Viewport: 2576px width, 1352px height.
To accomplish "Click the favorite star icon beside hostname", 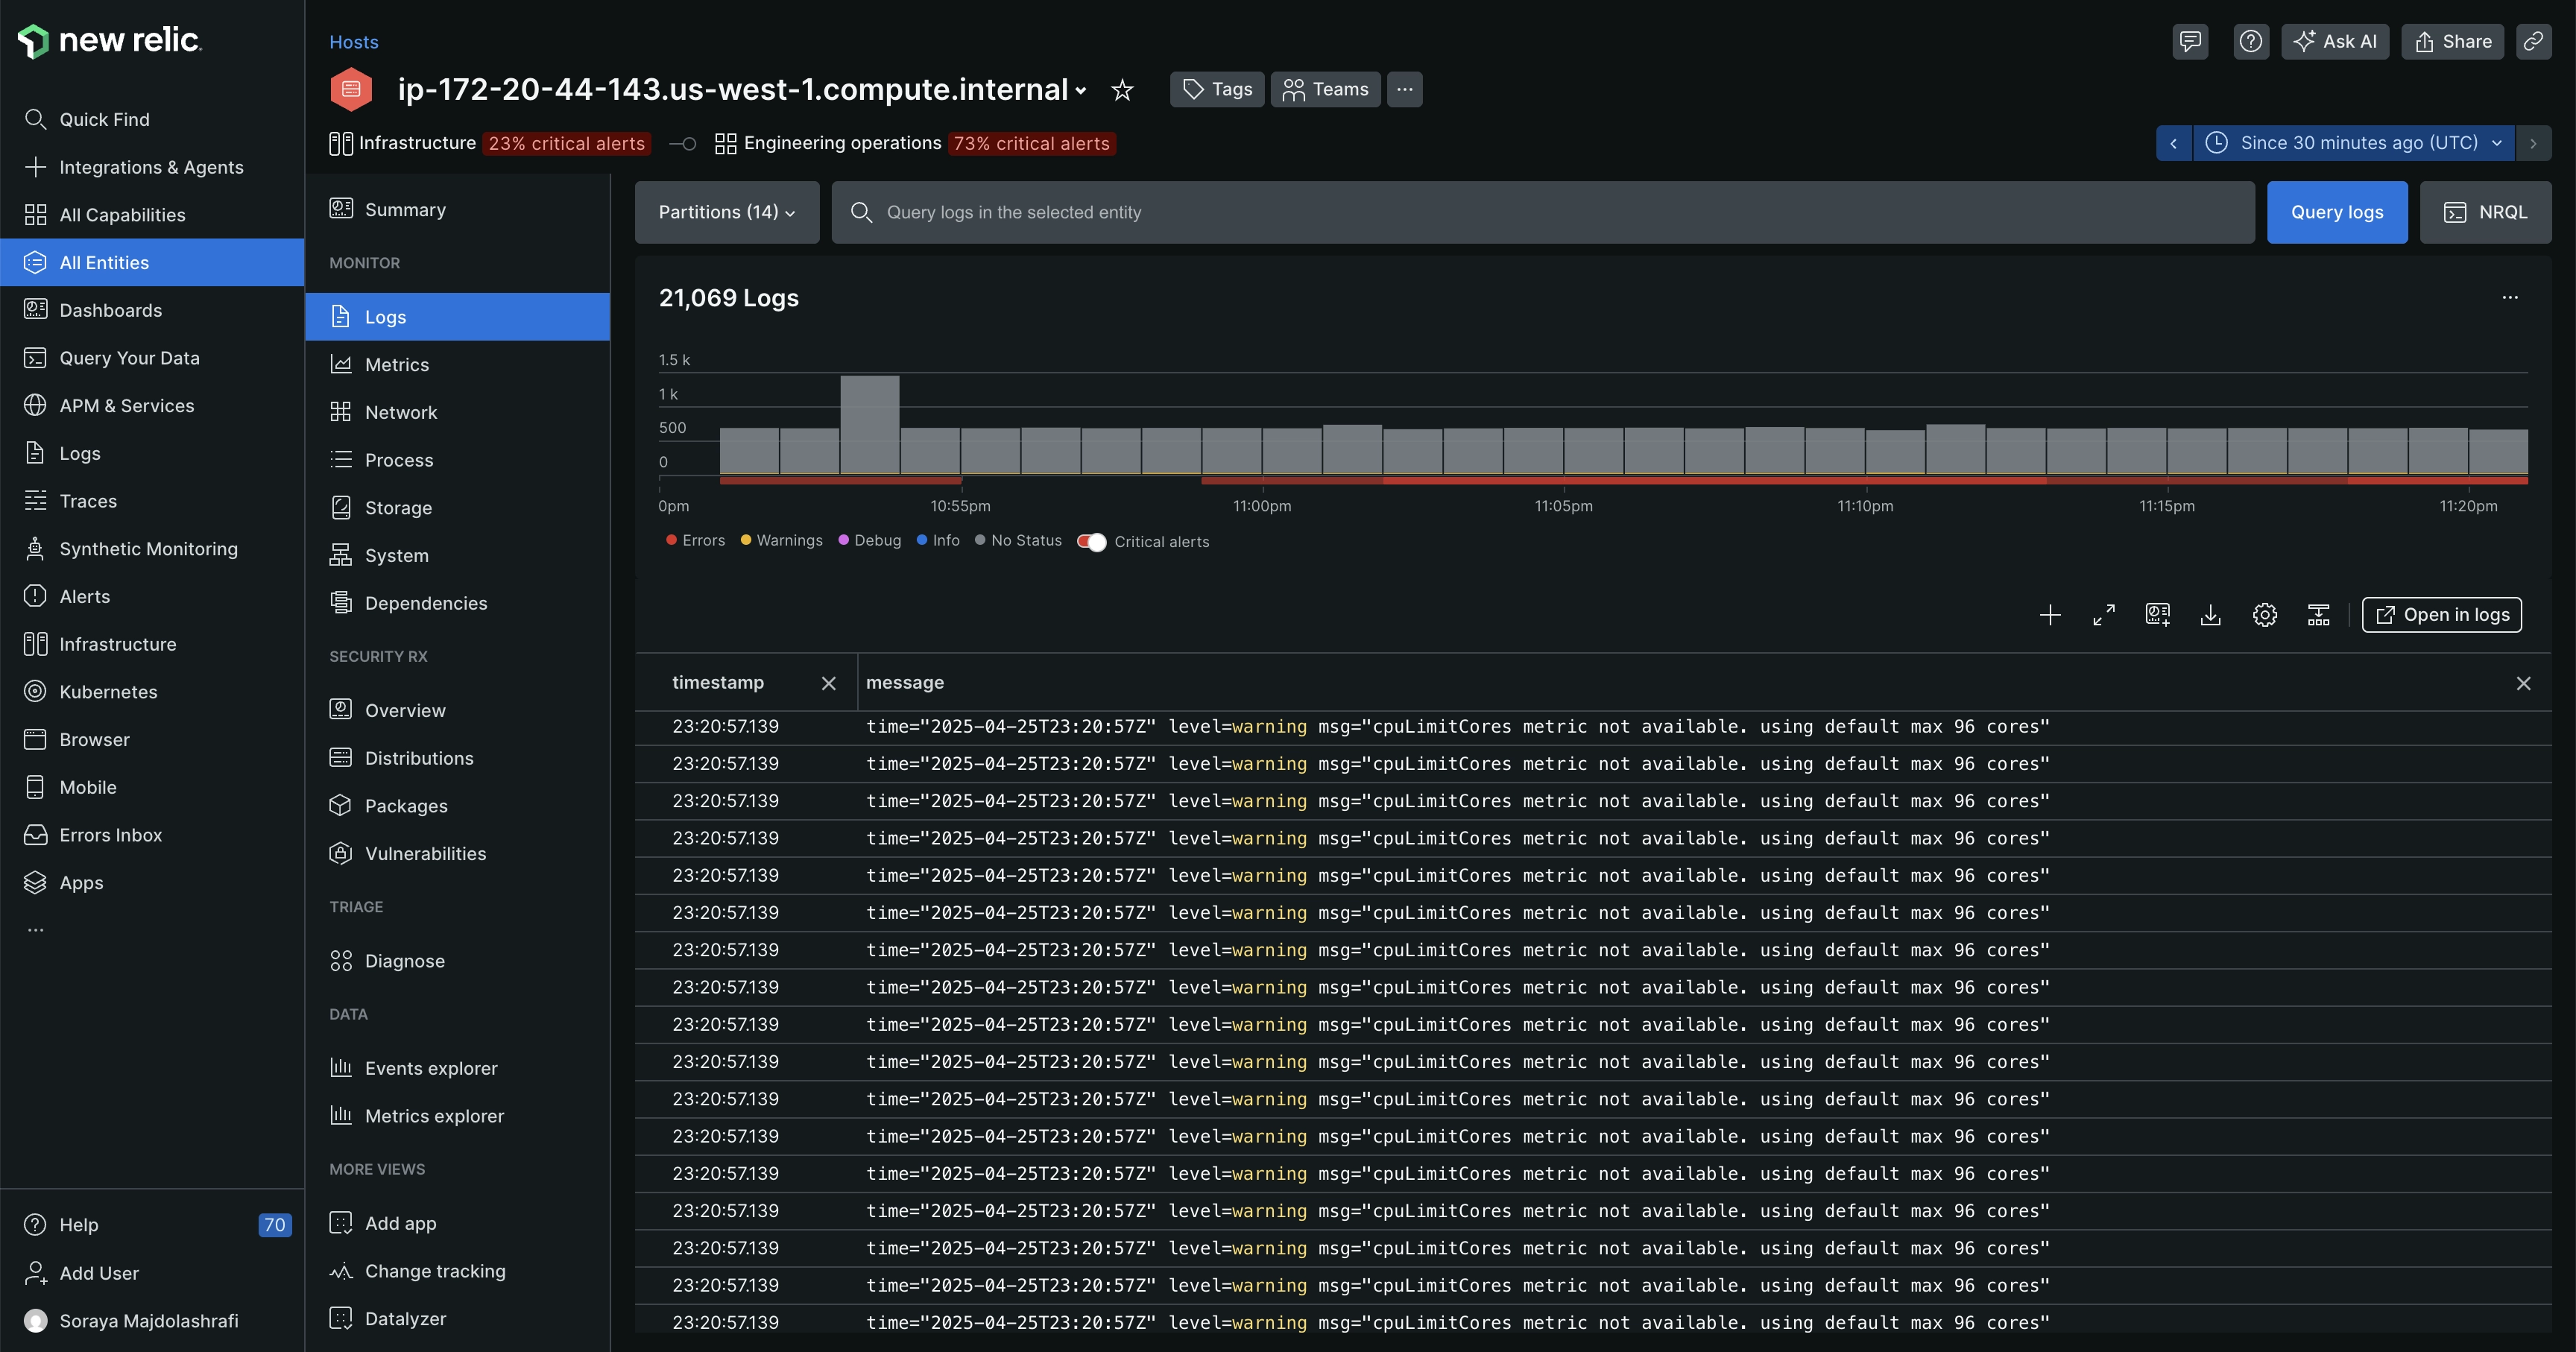I will [x=1122, y=90].
